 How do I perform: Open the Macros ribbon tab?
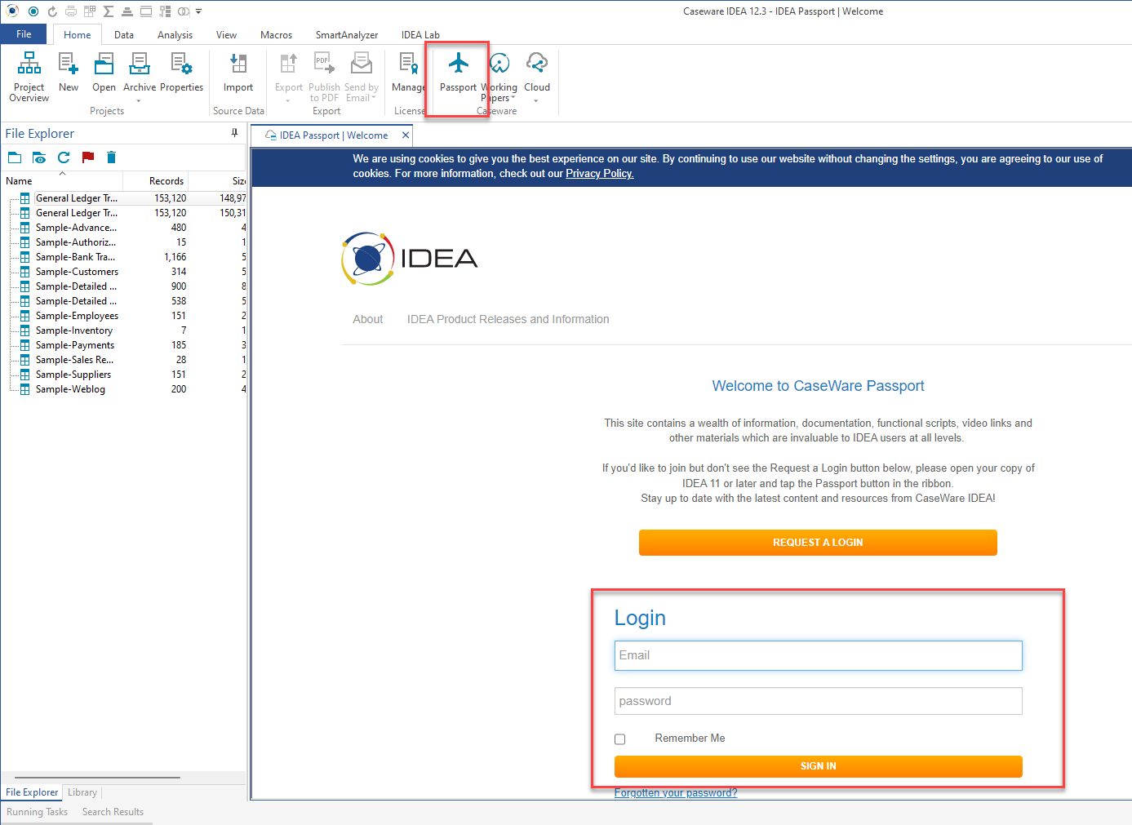(x=276, y=35)
